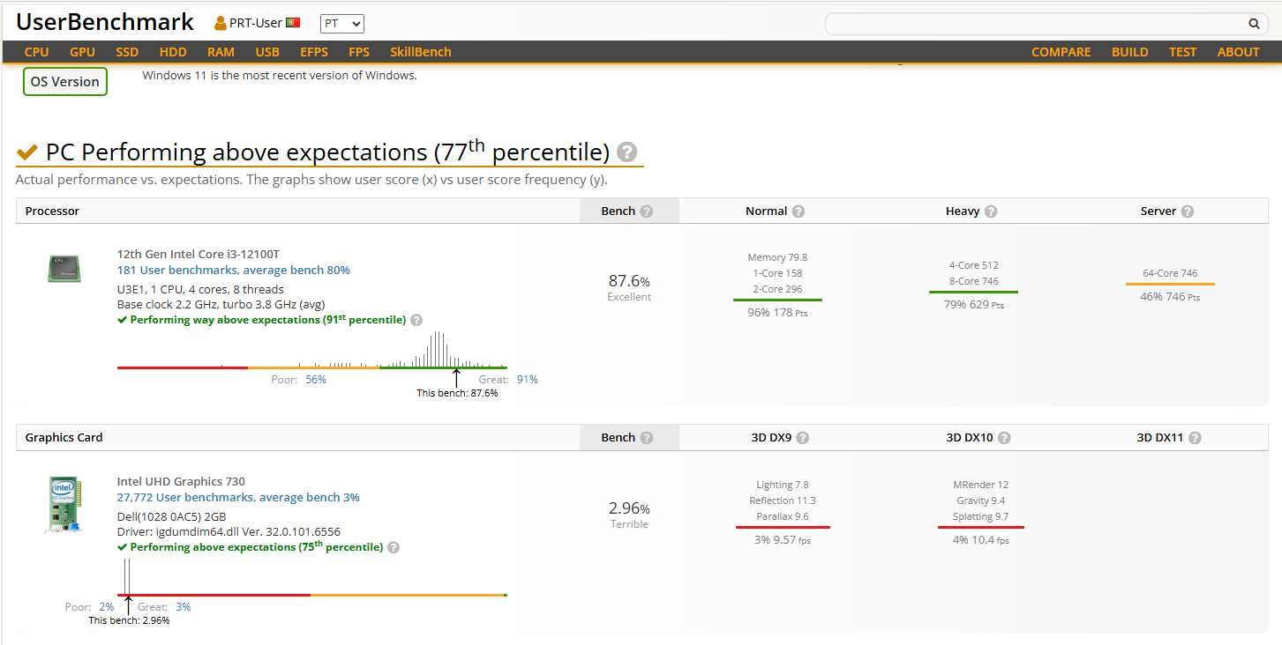Viewport: 1282px width, 645px height.
Task: Click the processor chip thumbnail
Action: pos(64,269)
